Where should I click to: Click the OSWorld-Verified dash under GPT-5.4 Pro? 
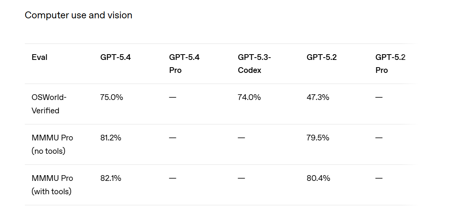coord(173,97)
